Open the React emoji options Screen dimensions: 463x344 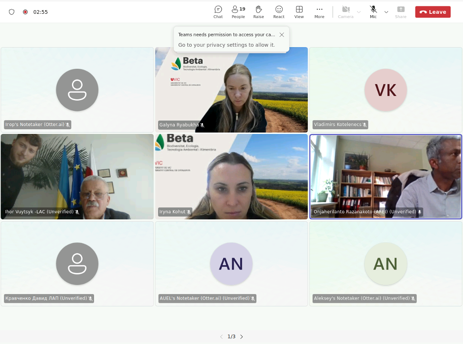click(x=279, y=12)
